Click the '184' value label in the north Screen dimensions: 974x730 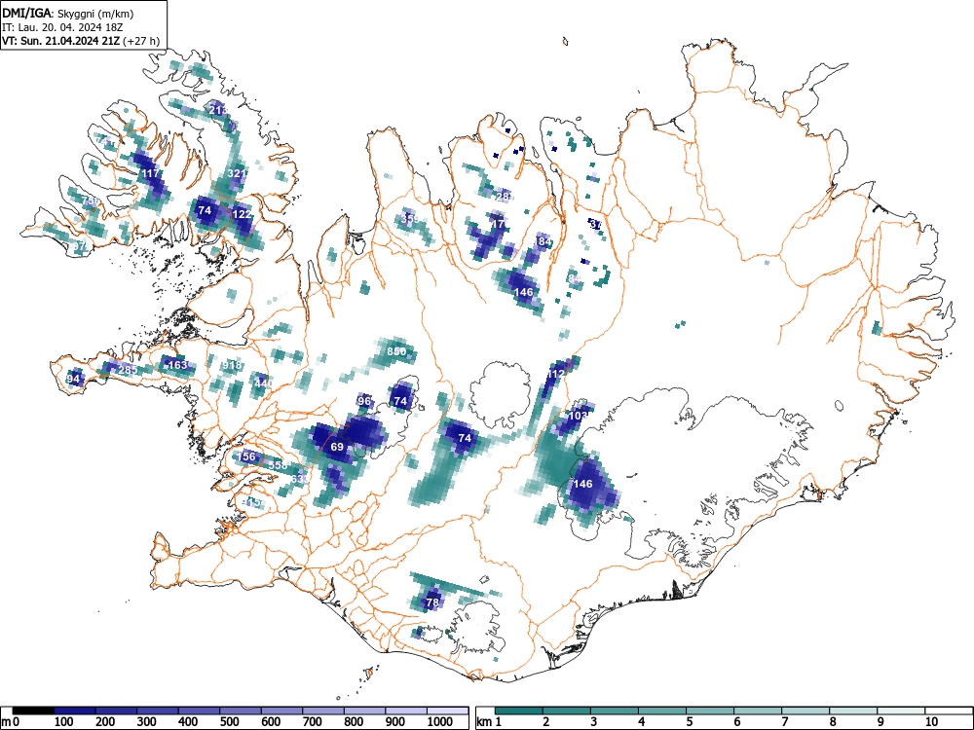click(543, 240)
